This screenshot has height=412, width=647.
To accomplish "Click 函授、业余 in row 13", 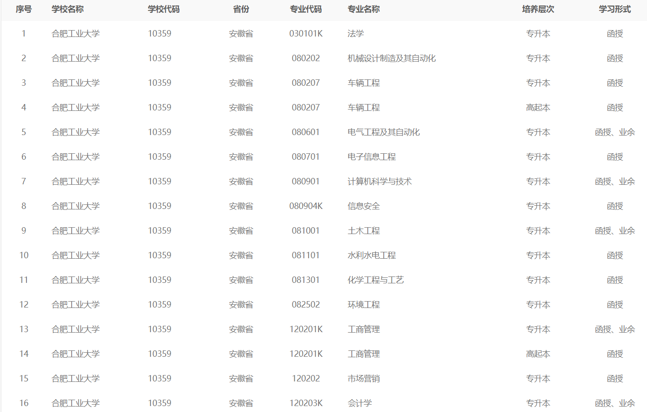I will coord(615,329).
